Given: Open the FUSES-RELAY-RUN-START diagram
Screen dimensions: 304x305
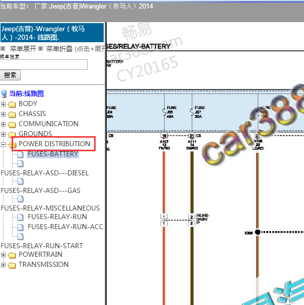Looking at the screenshot, I should click(42, 246).
